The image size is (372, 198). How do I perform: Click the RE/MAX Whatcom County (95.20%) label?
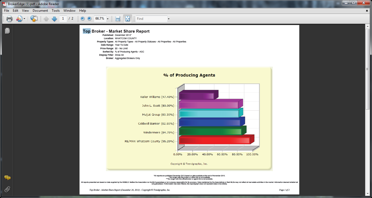tap(150, 141)
